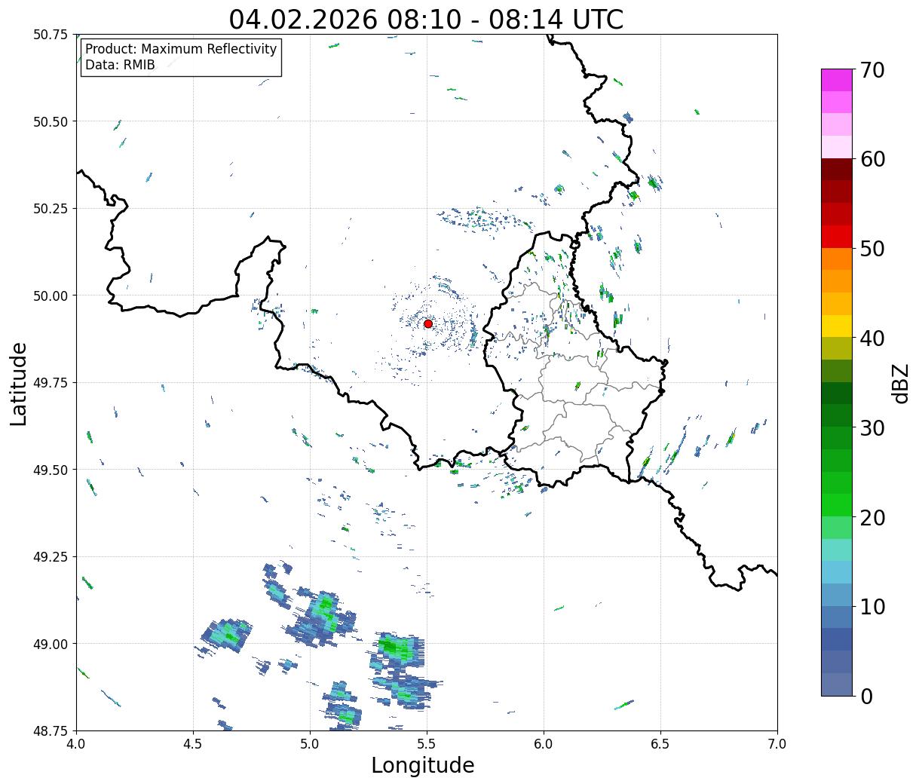Click the colorbar label 40

pos(872,338)
